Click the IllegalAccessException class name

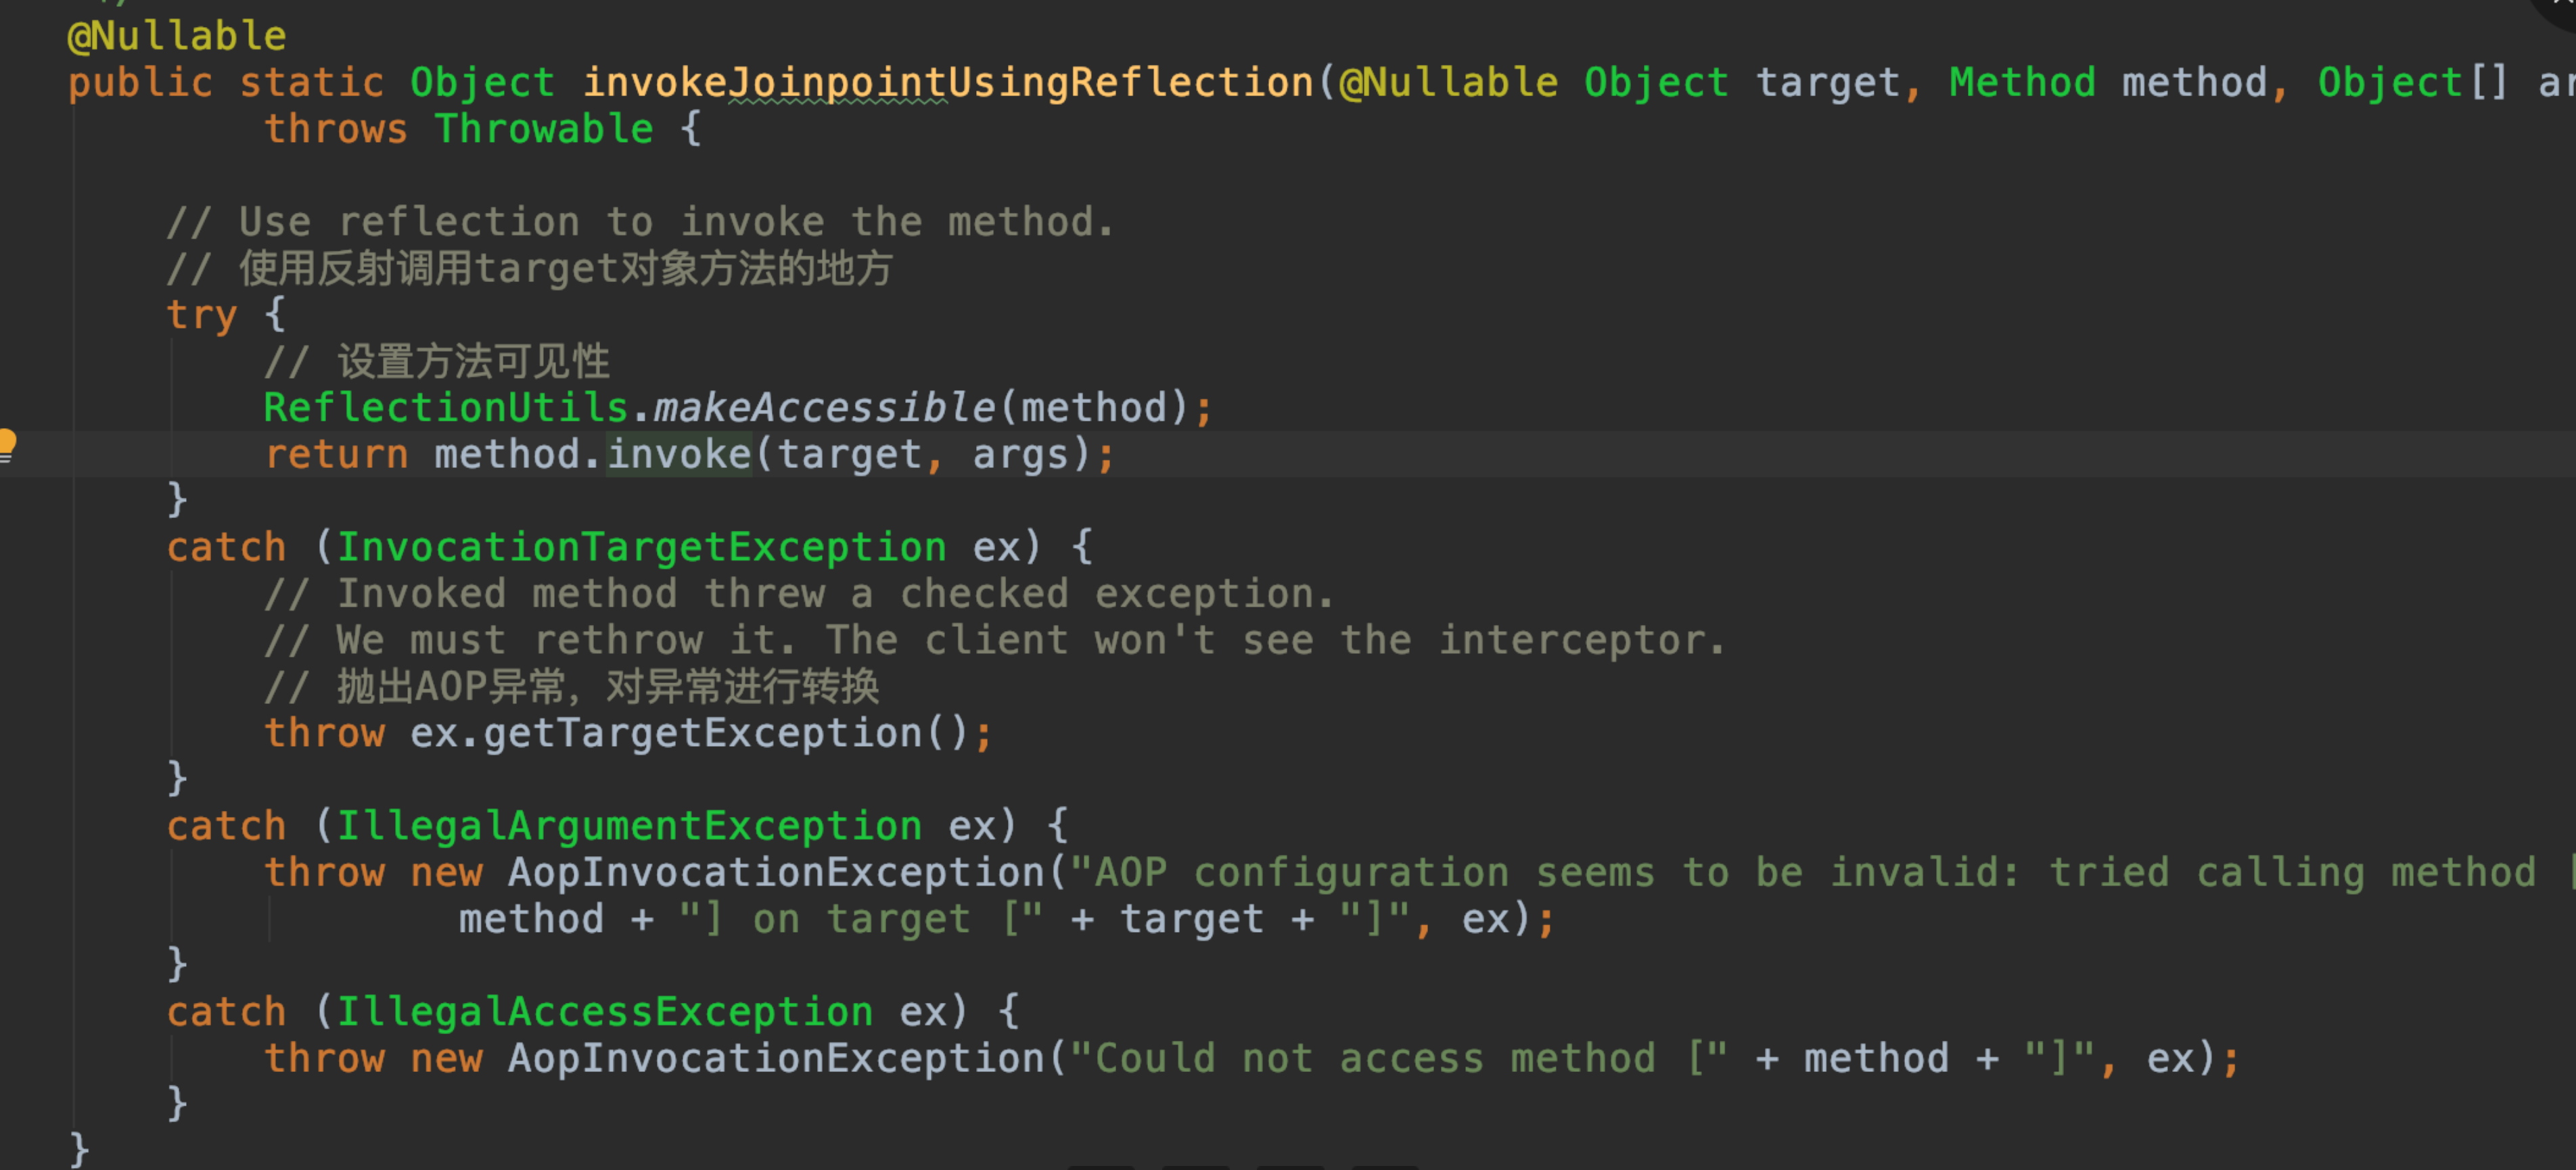[604, 1013]
